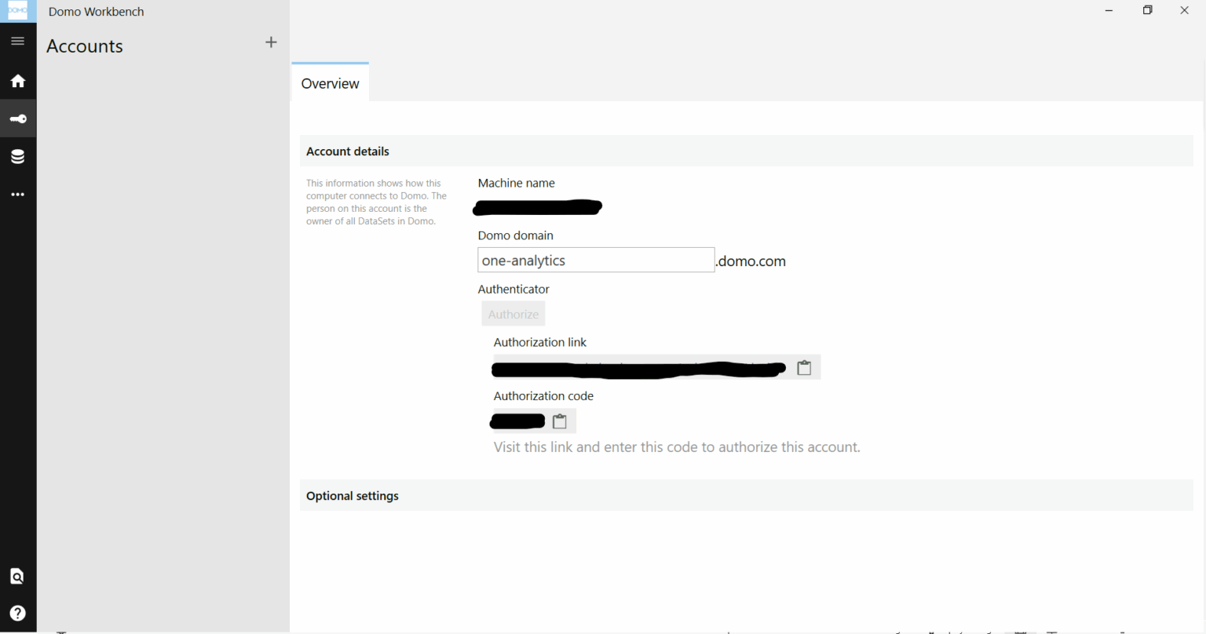Click the Accounts heading
The width and height of the screenshot is (1206, 634).
click(x=84, y=46)
